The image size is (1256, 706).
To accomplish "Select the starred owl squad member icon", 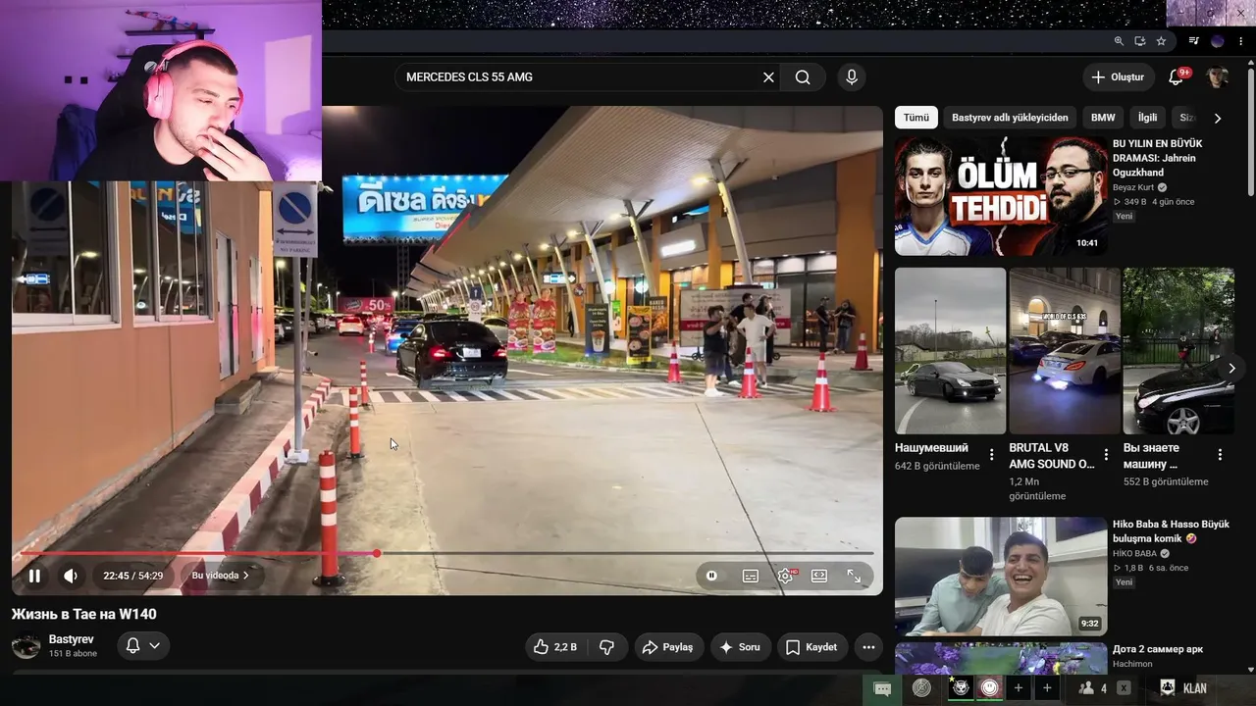I will click(x=961, y=688).
